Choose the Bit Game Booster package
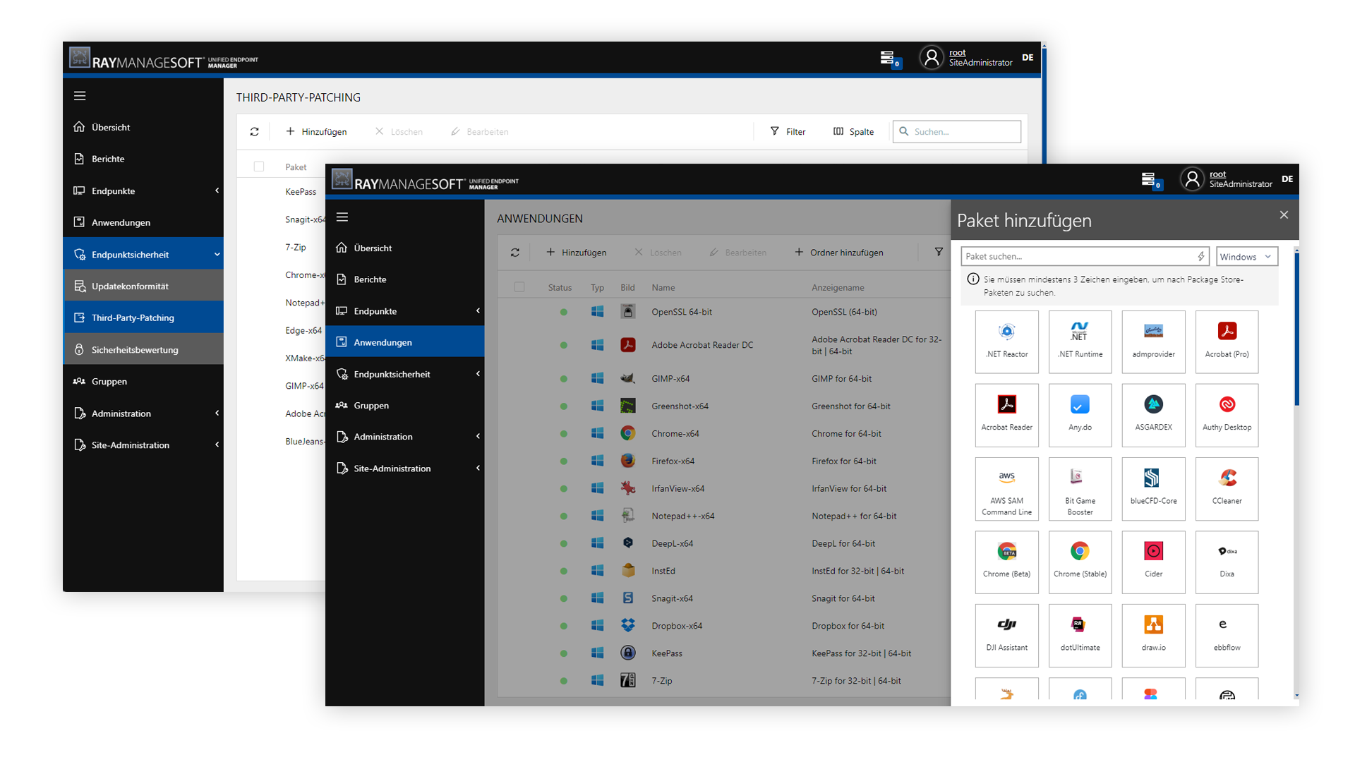The height and width of the screenshot is (762, 1355). tap(1080, 488)
